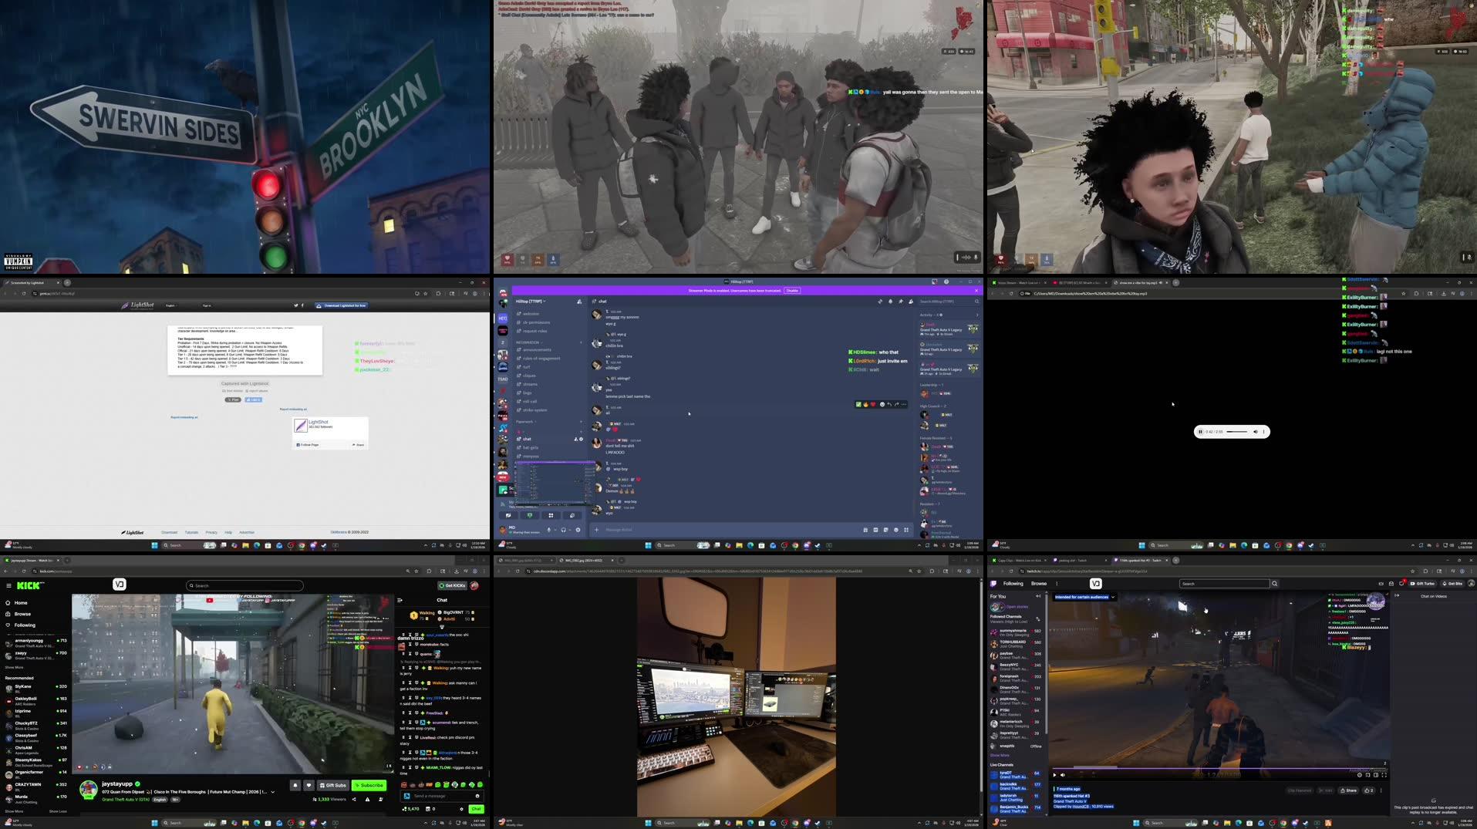The height and width of the screenshot is (829, 1477).
Task: Open the Hilltop [TTRP] server dropdown
Action: pyautogui.click(x=532, y=301)
